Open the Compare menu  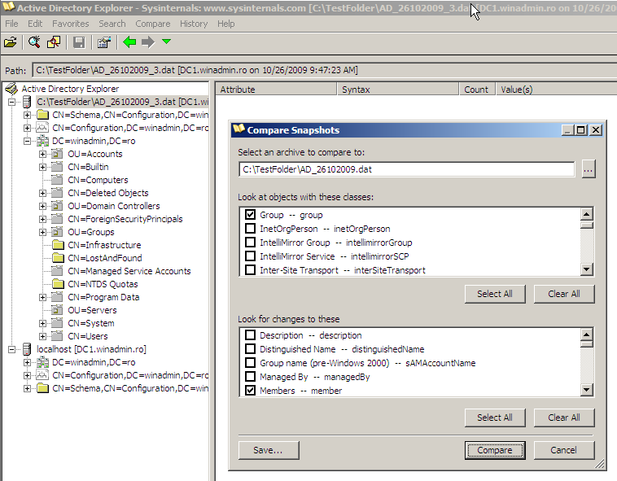153,24
